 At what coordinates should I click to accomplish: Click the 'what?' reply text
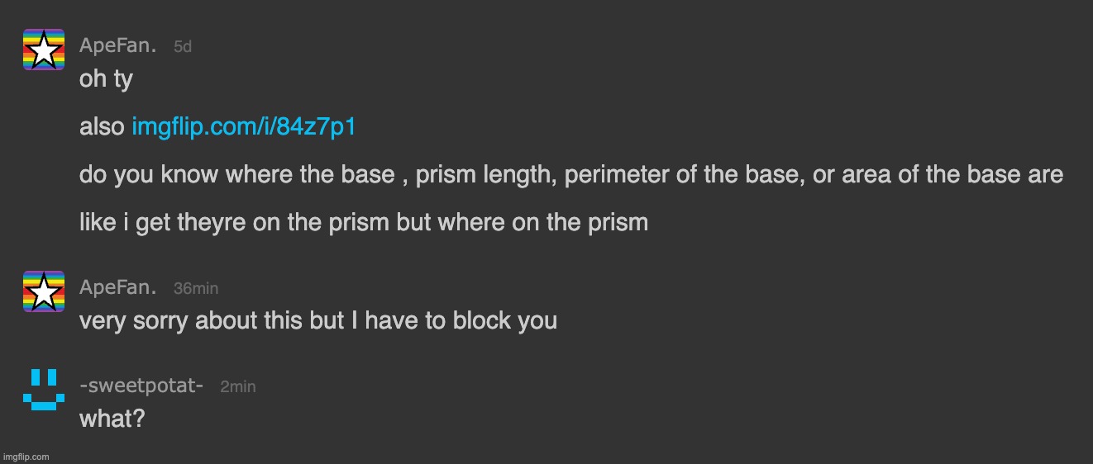click(112, 419)
